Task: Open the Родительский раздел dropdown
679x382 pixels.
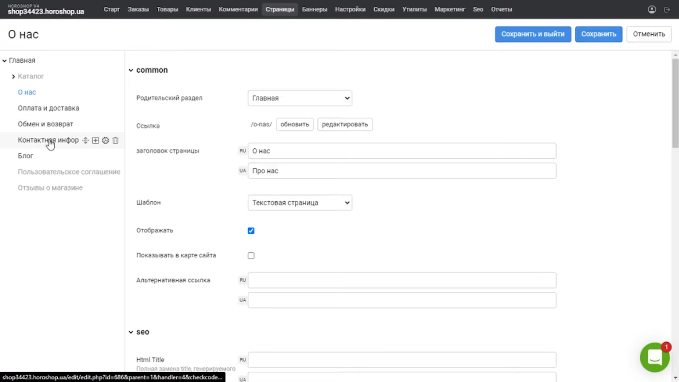Action: pos(299,98)
